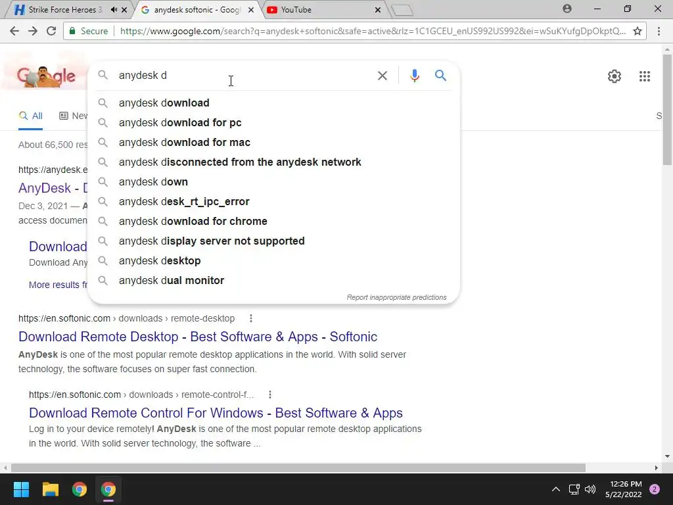The width and height of the screenshot is (673, 505).
Task: Open the Chrome three-dot menu
Action: tap(659, 31)
